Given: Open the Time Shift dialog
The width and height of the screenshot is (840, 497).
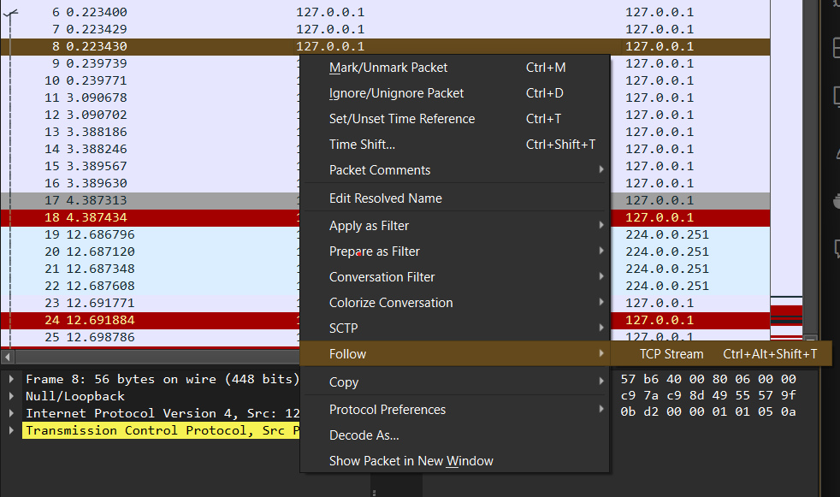Looking at the screenshot, I should click(x=362, y=145).
